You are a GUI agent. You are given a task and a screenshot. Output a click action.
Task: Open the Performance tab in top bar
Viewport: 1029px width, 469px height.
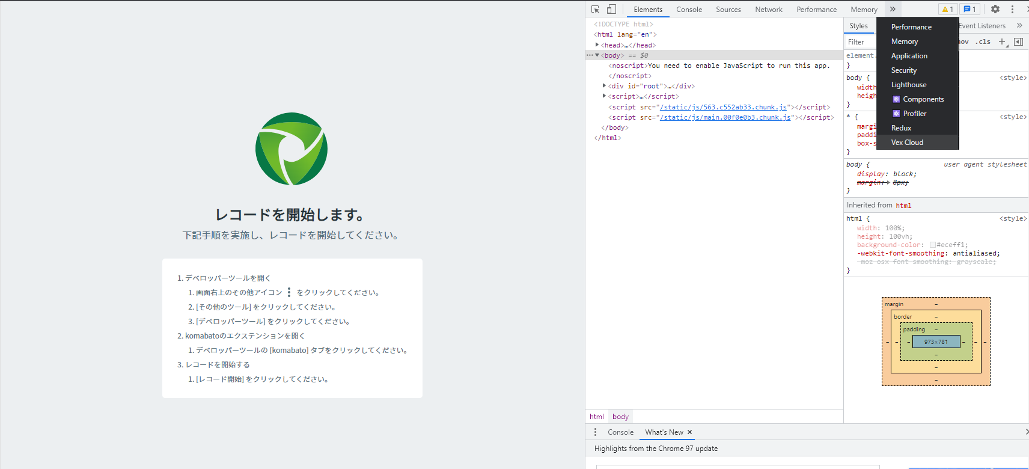click(x=816, y=9)
